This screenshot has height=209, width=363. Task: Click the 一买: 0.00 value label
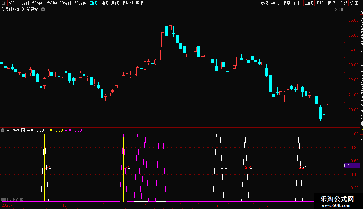point(35,130)
